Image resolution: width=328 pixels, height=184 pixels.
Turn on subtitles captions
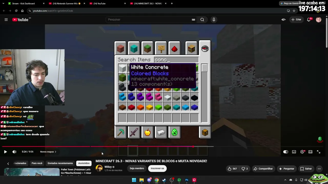[x=294, y=152]
